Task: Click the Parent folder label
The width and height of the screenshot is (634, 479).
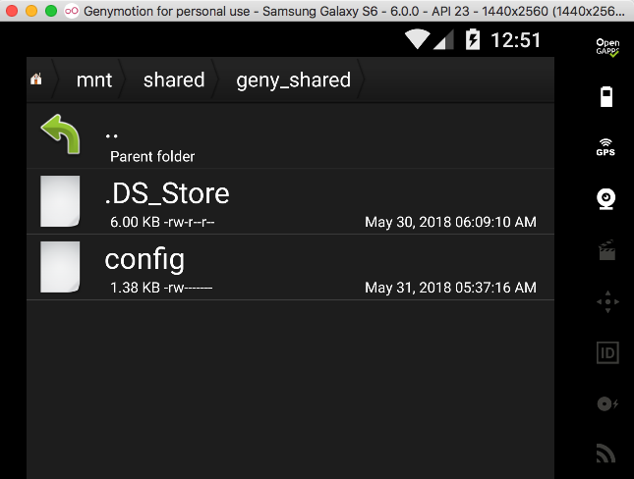Action: click(x=152, y=157)
